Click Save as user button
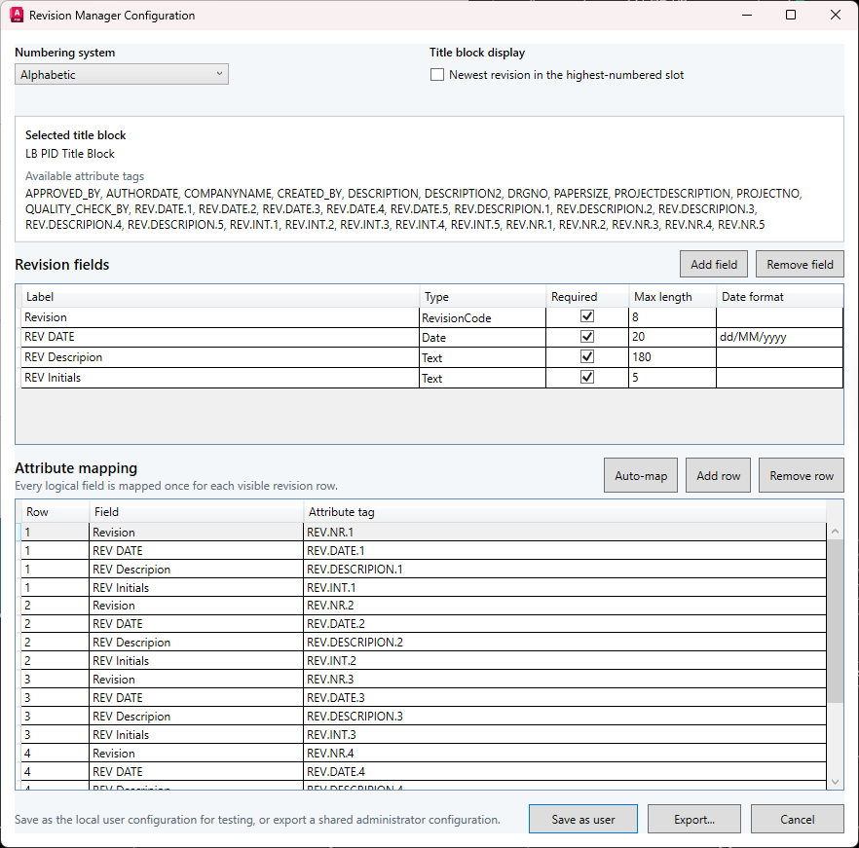This screenshot has height=848, width=859. 582,819
